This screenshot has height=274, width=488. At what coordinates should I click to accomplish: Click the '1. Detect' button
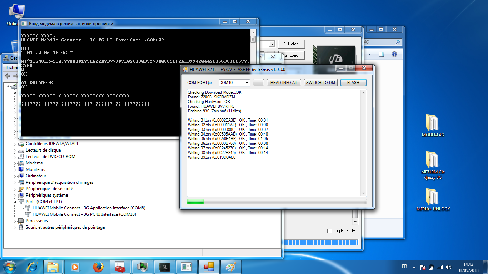coord(292,44)
